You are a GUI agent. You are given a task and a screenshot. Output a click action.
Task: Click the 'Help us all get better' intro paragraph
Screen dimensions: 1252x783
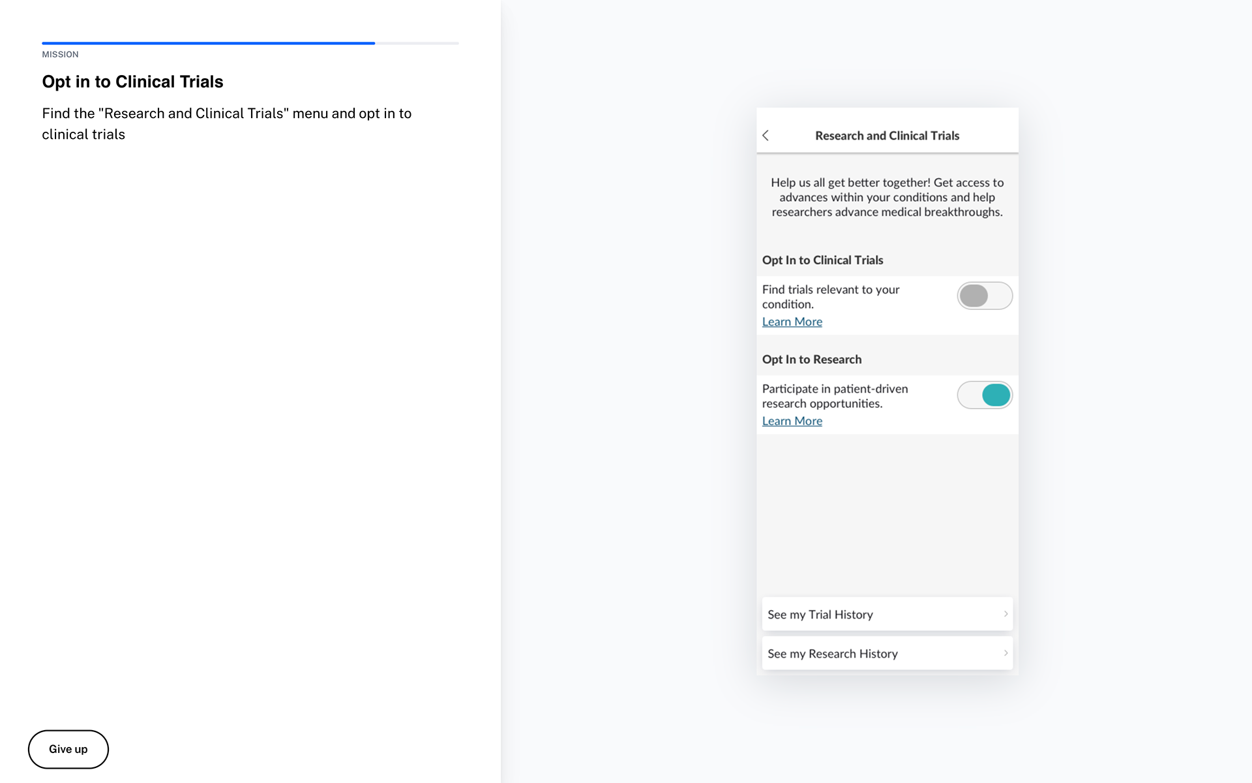pos(887,197)
